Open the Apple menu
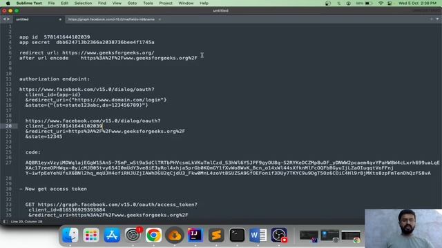This screenshot has width=442, height=248. (x=8, y=3)
